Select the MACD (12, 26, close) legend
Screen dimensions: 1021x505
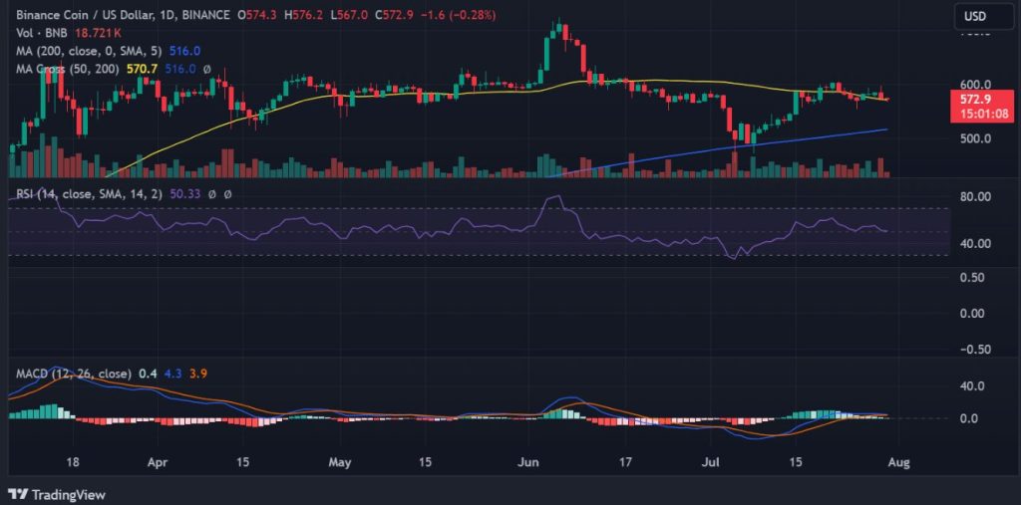pos(74,375)
